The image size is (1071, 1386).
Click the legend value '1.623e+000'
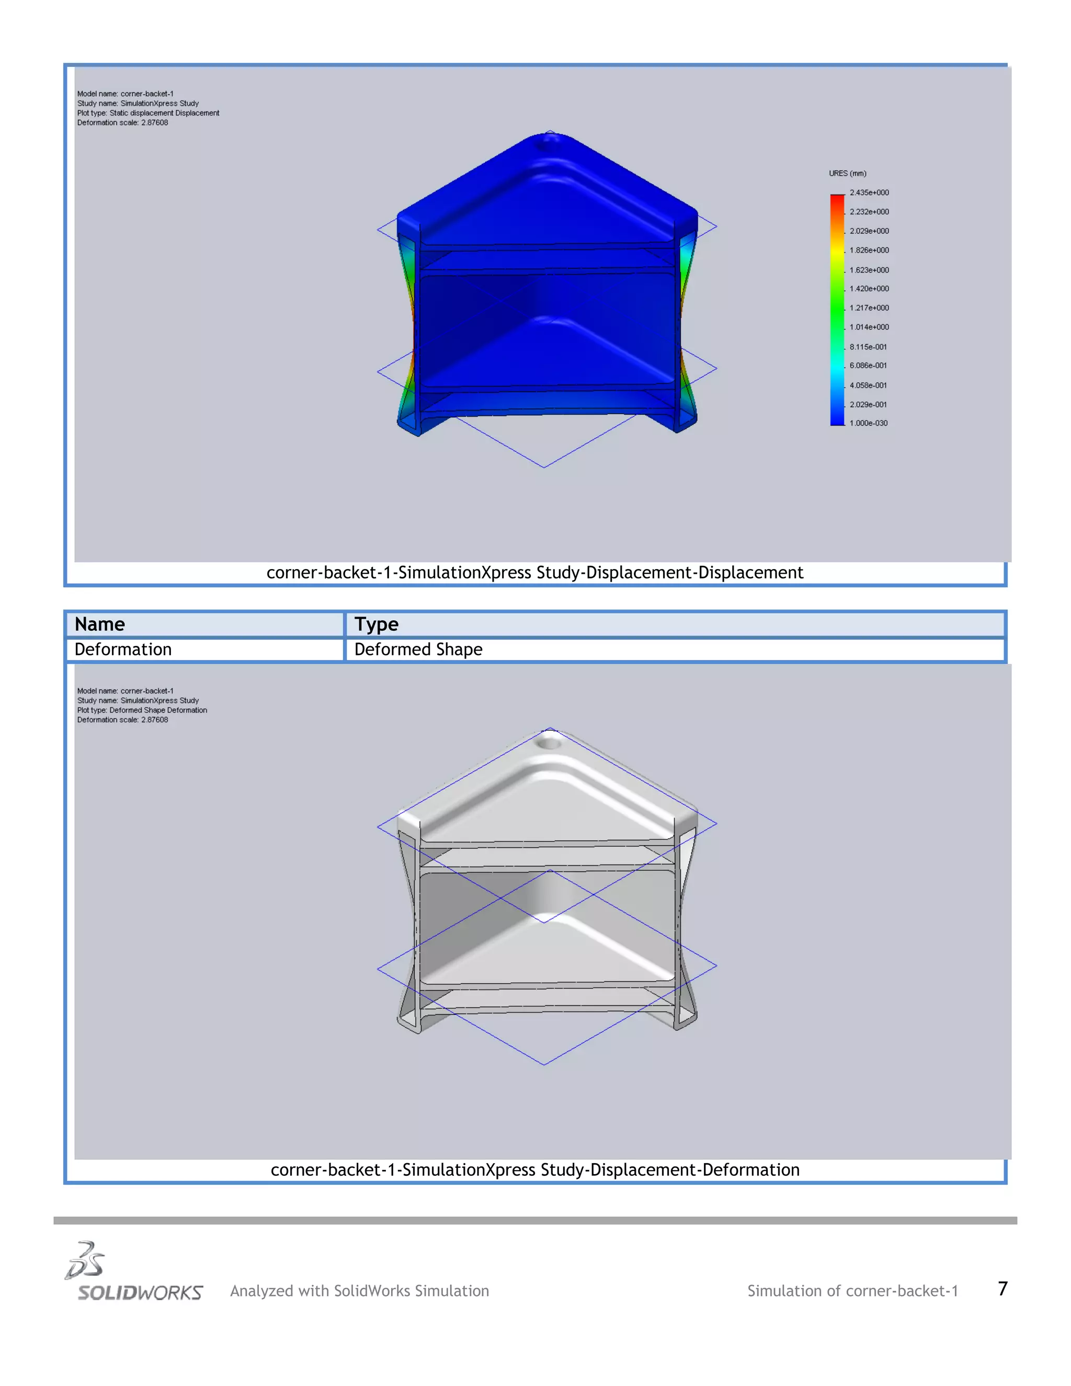[x=869, y=270]
